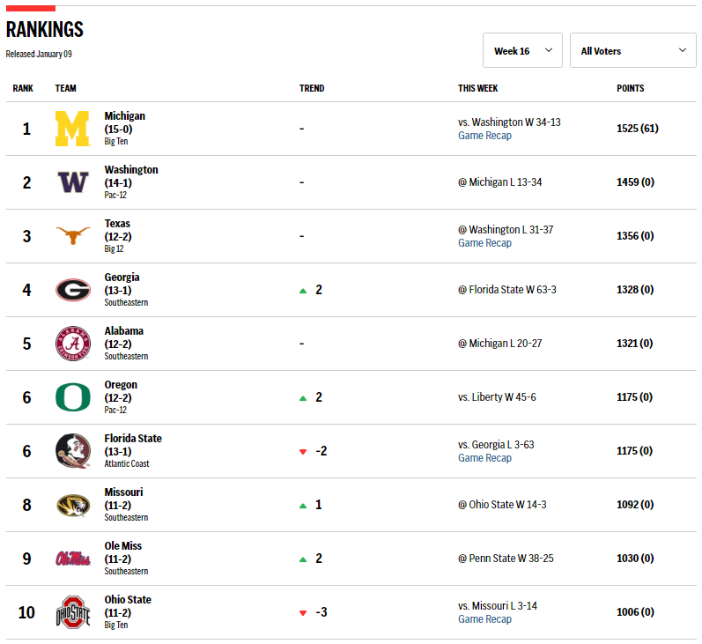
Task: Click the Oregon Ducks logo
Action: [x=73, y=397]
